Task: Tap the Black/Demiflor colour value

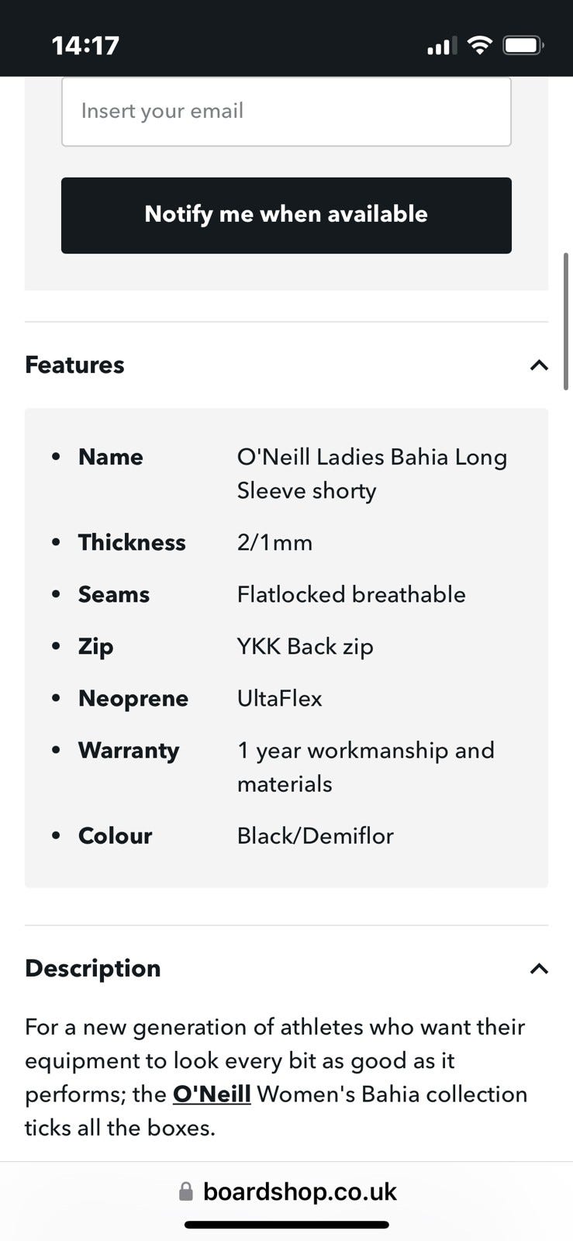Action: (315, 835)
